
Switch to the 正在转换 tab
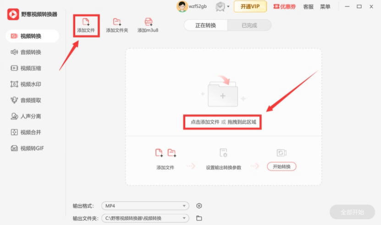(x=205, y=25)
